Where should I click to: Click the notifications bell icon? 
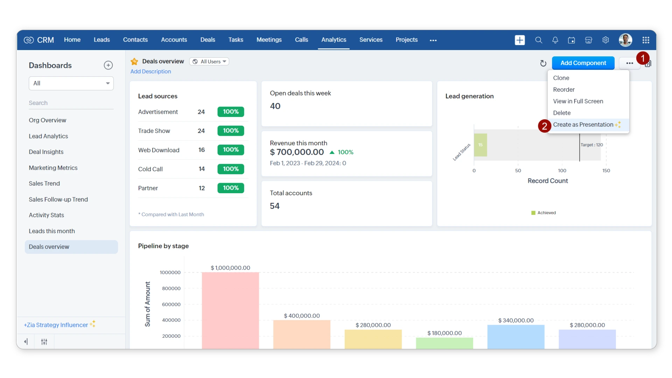pos(555,40)
